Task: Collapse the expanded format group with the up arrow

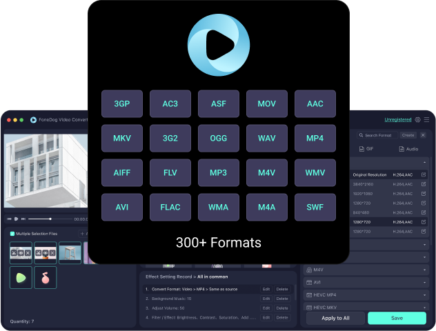Action: tap(424, 162)
